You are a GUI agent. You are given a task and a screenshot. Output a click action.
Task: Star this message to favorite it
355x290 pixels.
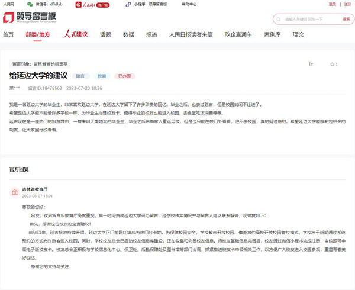[x=333, y=64]
